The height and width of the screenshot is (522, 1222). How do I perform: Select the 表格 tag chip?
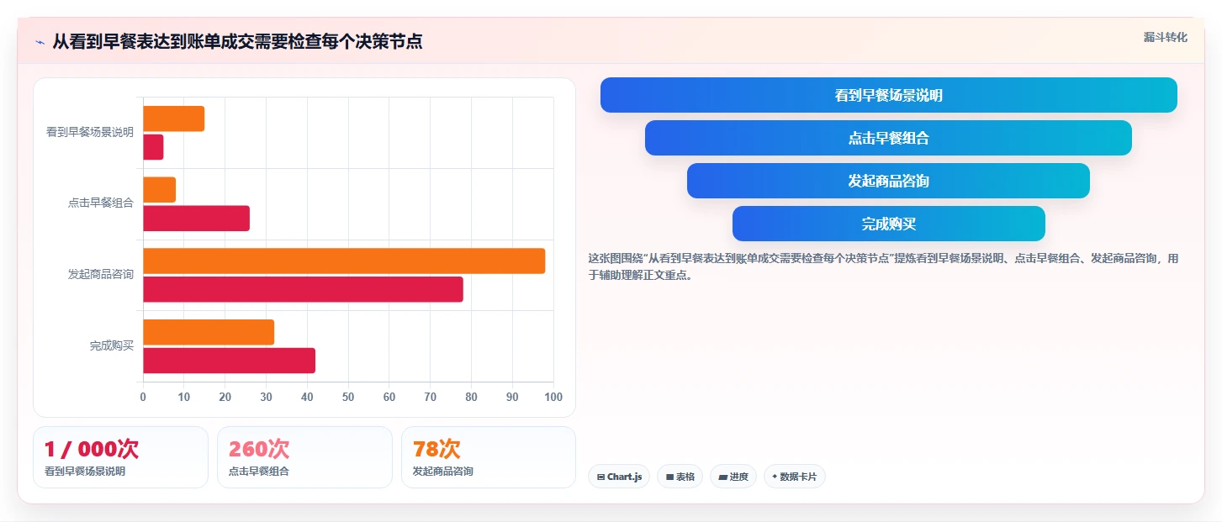click(680, 477)
